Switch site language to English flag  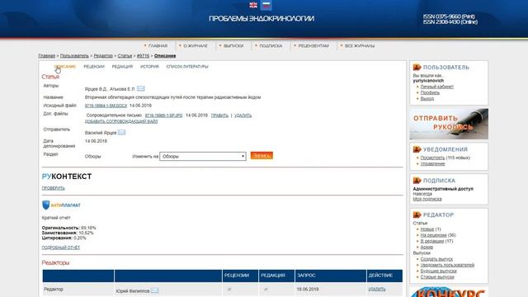pyautogui.click(x=253, y=5)
